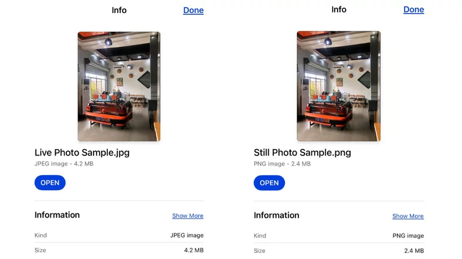Screen dimensions: 462x259
Task: Click the Info title above the JPEG preview
Action: click(x=119, y=10)
